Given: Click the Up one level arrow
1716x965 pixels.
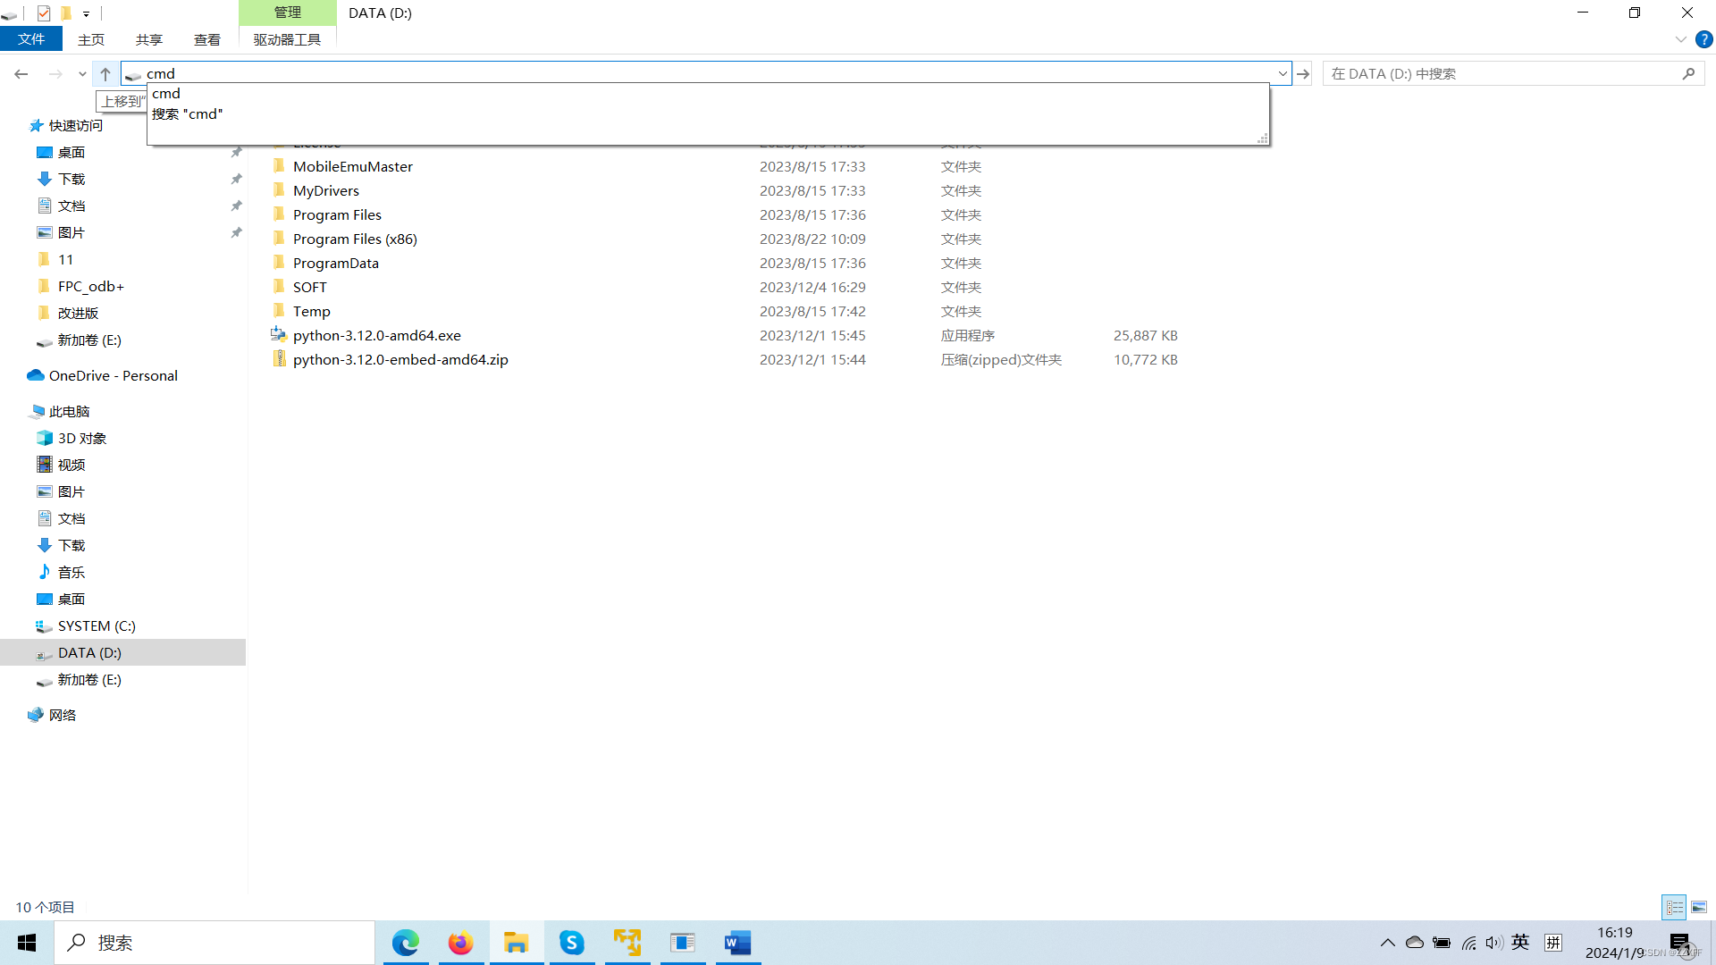Looking at the screenshot, I should click(105, 74).
